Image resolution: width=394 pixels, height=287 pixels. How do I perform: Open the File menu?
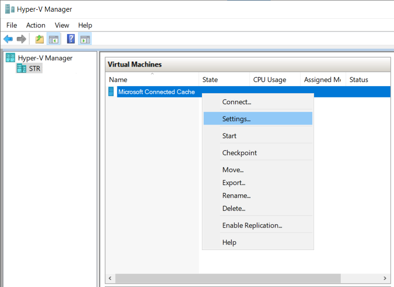click(x=12, y=25)
